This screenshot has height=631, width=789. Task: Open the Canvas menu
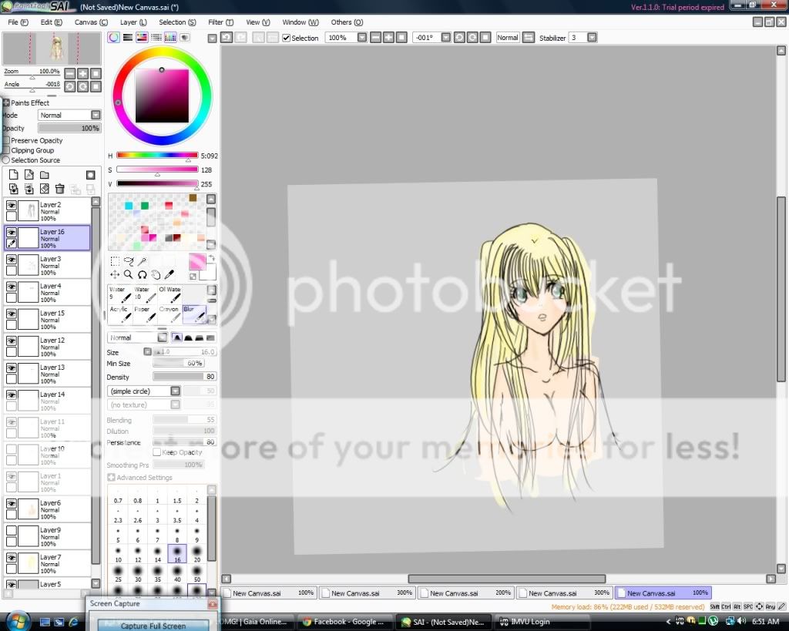tap(90, 22)
